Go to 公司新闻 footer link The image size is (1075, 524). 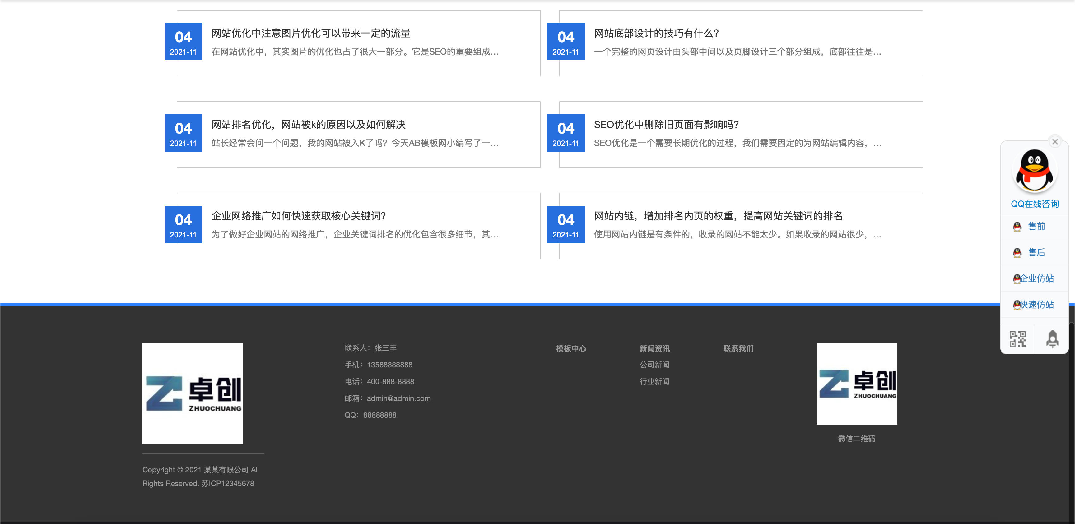pos(654,365)
